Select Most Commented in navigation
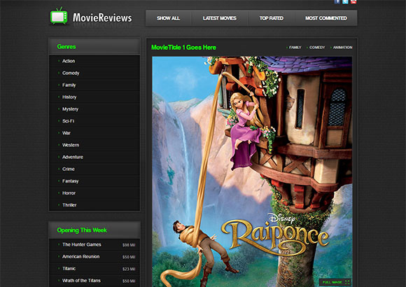 tap(326, 18)
